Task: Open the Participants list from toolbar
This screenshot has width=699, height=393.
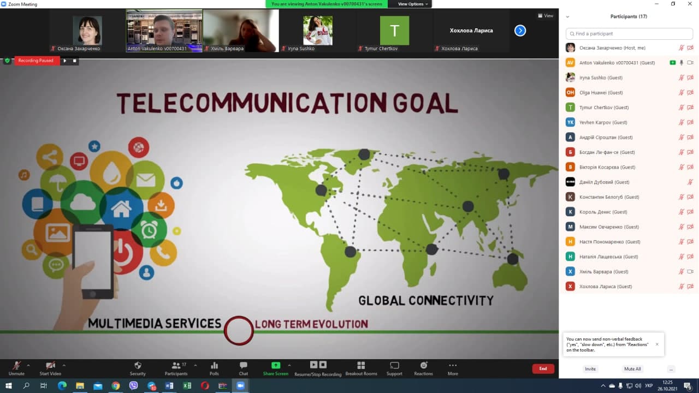Action: click(176, 366)
